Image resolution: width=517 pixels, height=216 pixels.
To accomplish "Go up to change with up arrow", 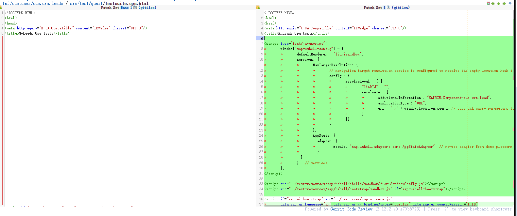I will click(498, 4).
